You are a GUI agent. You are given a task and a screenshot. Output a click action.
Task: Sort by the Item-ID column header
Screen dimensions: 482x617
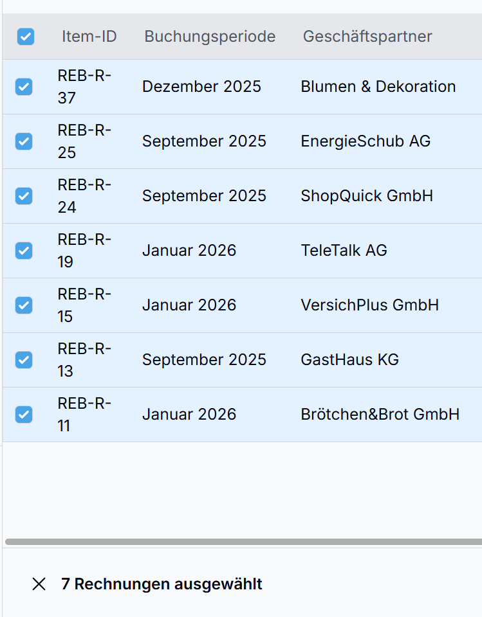[x=89, y=37]
